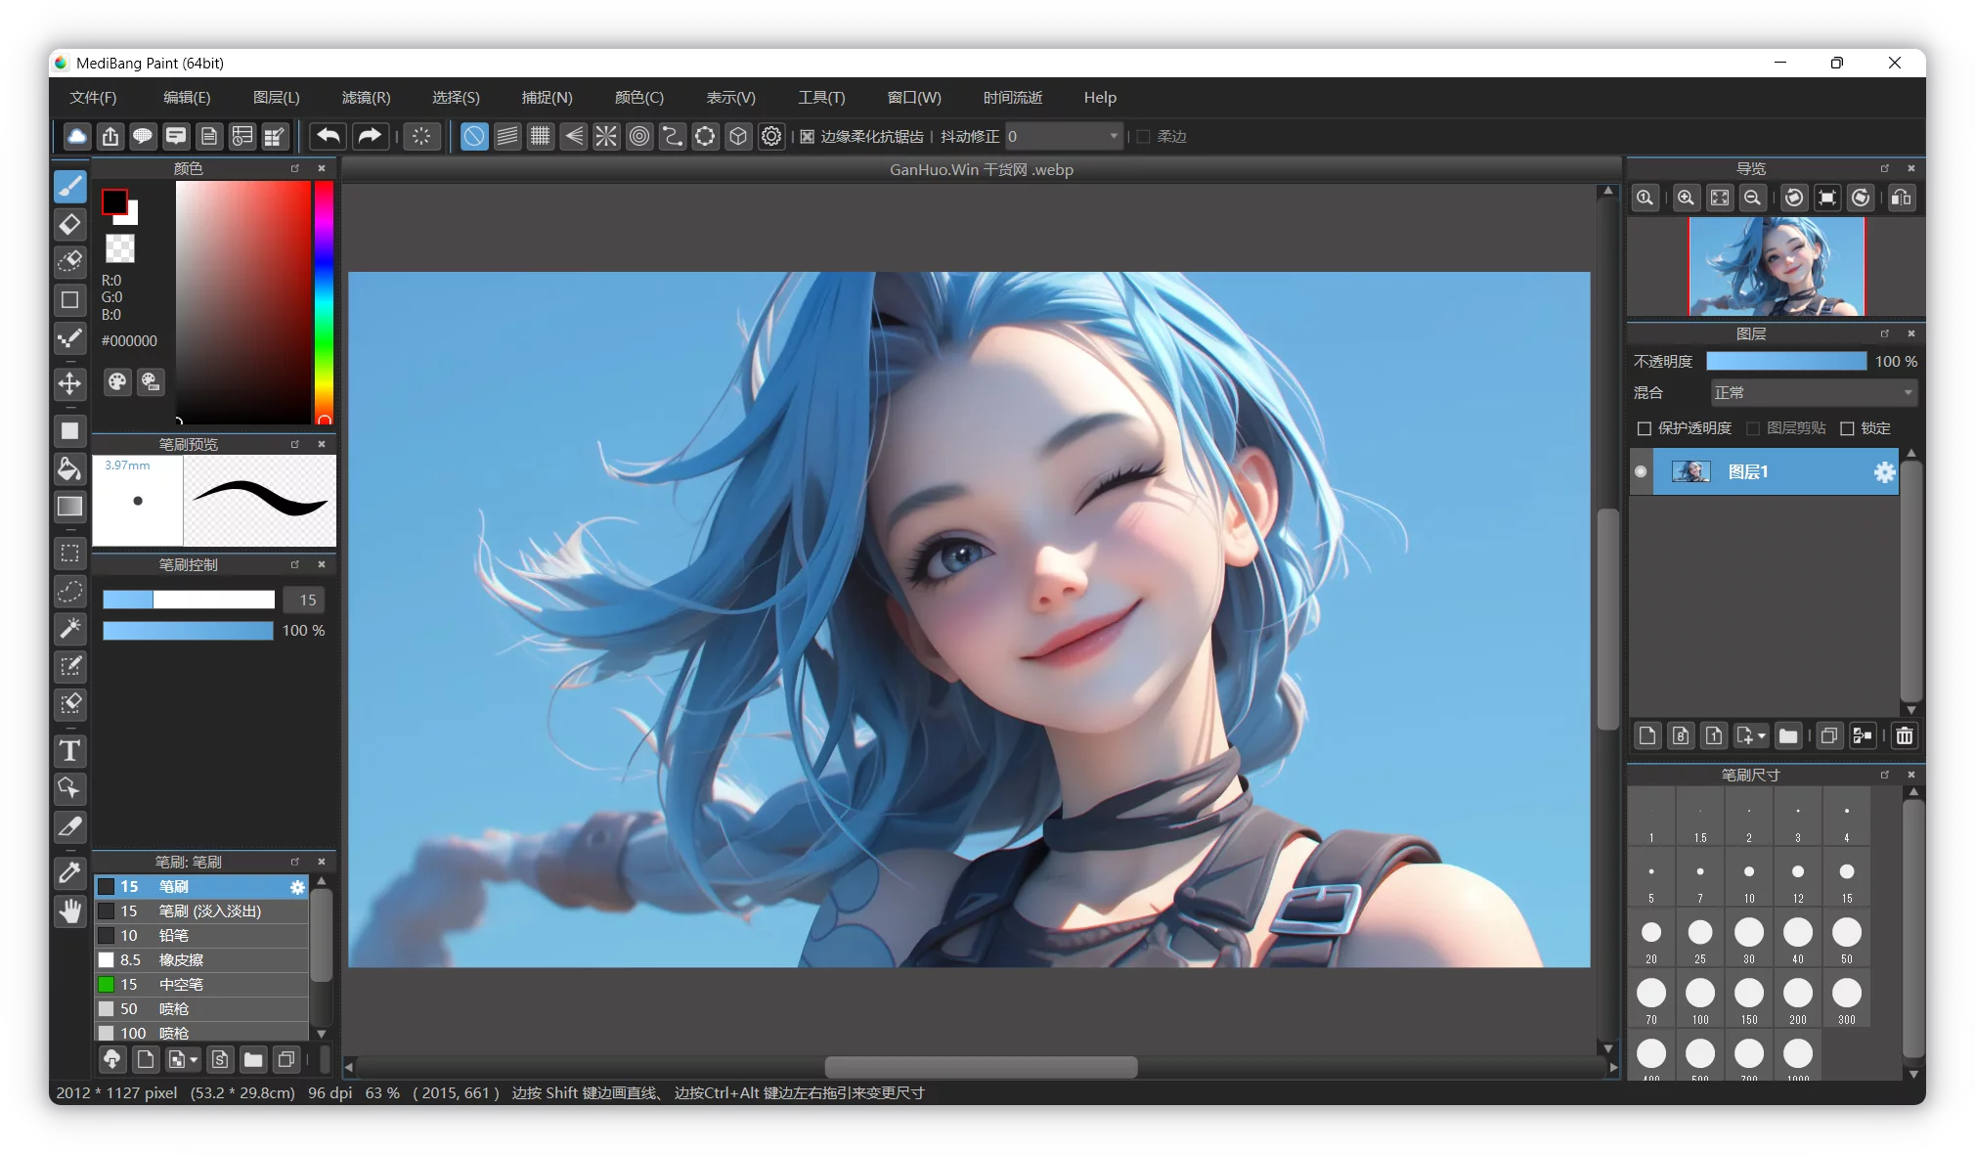Activate the Hand pan tool
Viewport: 1975px width, 1154px height.
(x=69, y=911)
